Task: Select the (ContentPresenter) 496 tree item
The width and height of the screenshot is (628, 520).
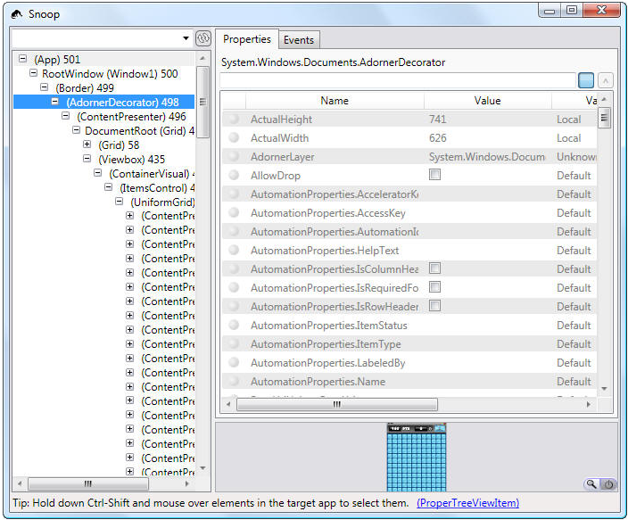Action: [131, 117]
